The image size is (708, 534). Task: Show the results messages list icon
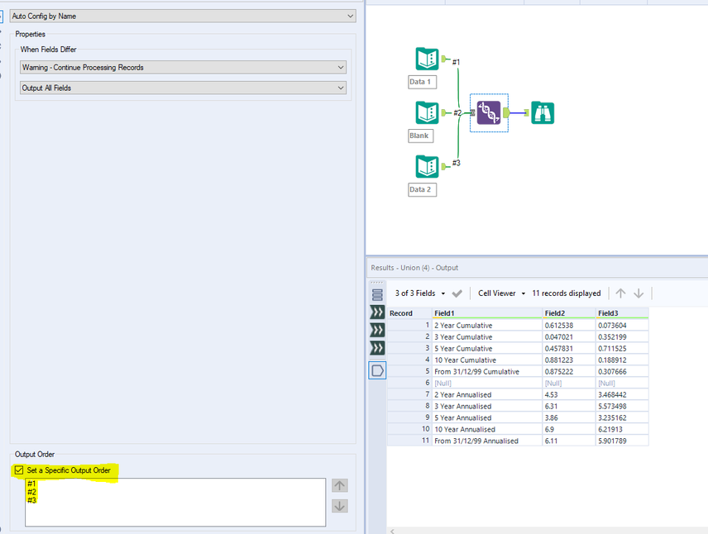point(377,295)
